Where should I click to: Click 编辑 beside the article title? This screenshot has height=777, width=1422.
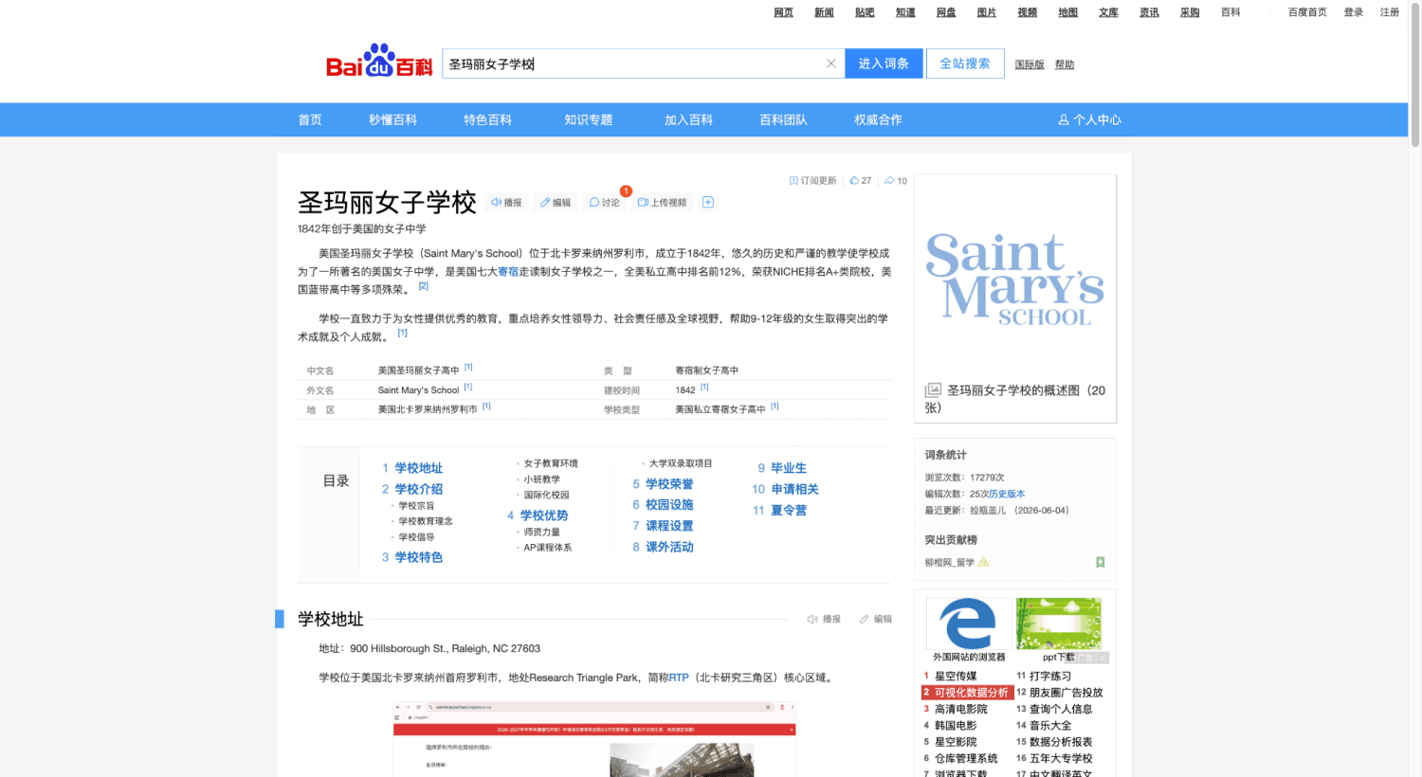click(x=556, y=203)
